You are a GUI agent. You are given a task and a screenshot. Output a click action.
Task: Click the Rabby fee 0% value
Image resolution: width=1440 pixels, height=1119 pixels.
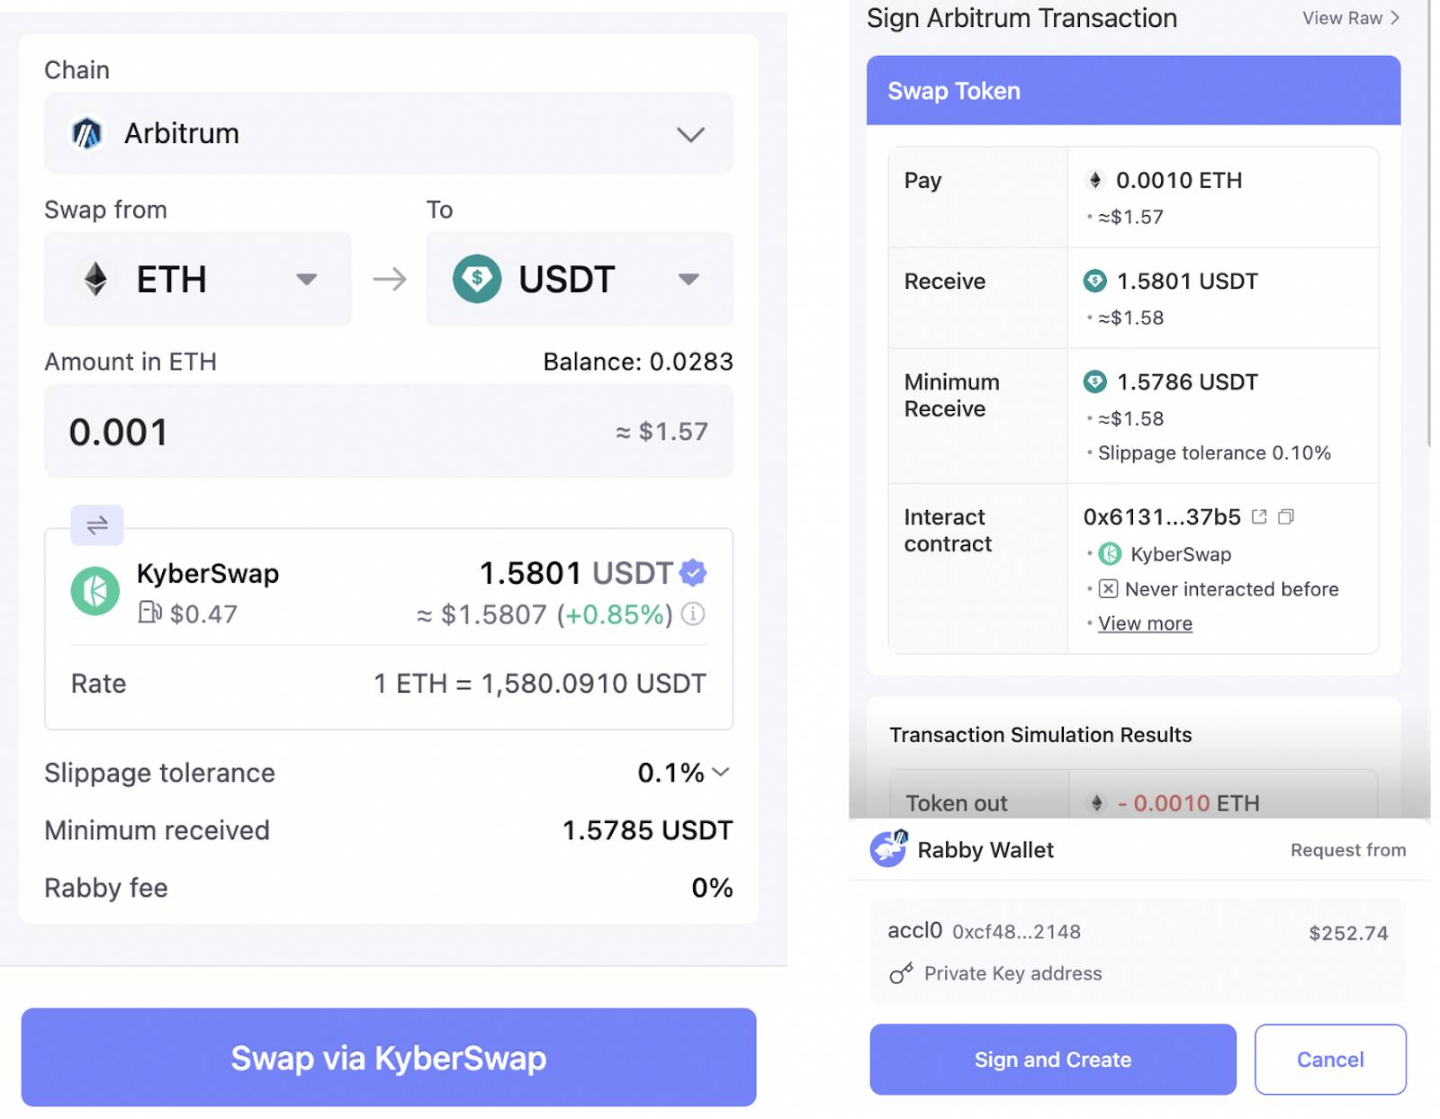coord(712,888)
